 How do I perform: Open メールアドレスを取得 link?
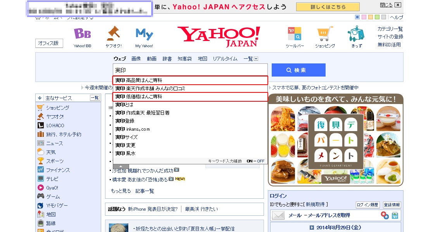point(329,215)
